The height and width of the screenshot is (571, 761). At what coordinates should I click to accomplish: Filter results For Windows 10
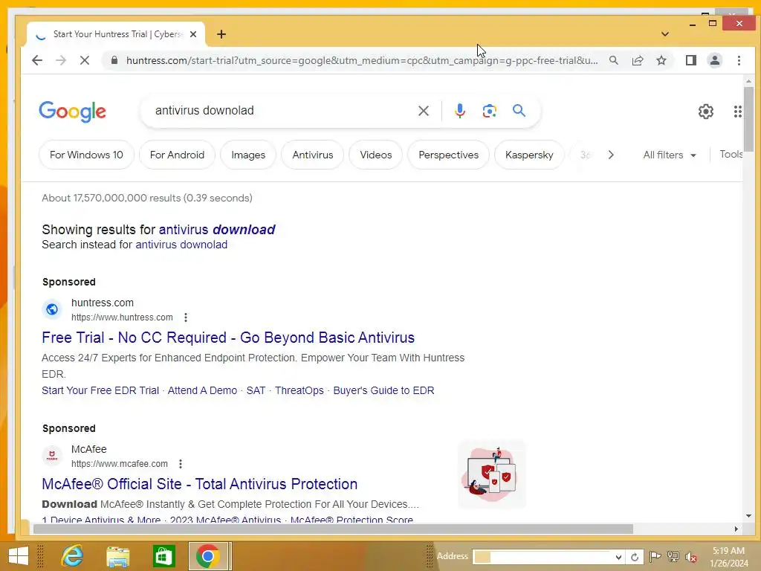[x=86, y=155]
